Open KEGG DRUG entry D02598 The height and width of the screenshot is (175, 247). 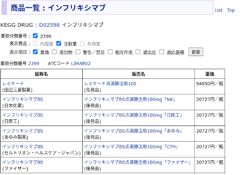[x=49, y=25]
